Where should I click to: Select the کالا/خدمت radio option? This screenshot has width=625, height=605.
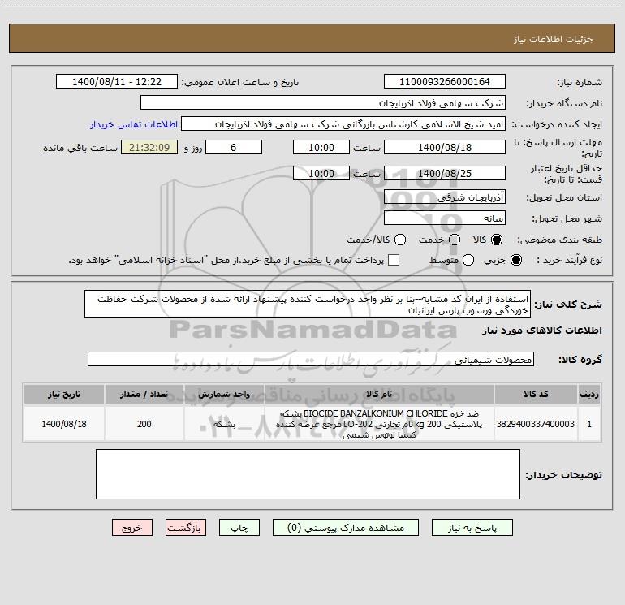pyautogui.click(x=400, y=240)
